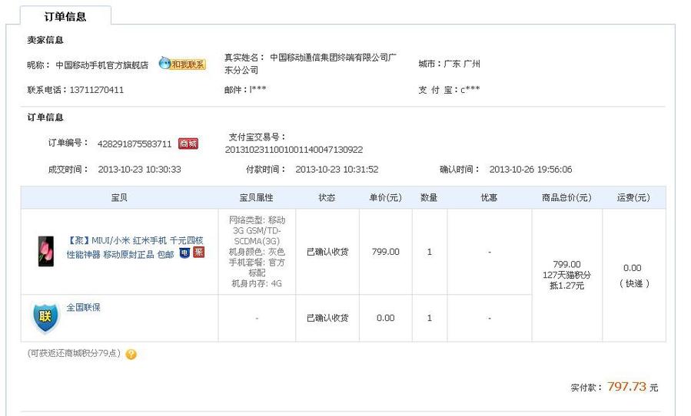Click the 宝贝 column header
Screen dimensions: 691x416
coord(119,198)
